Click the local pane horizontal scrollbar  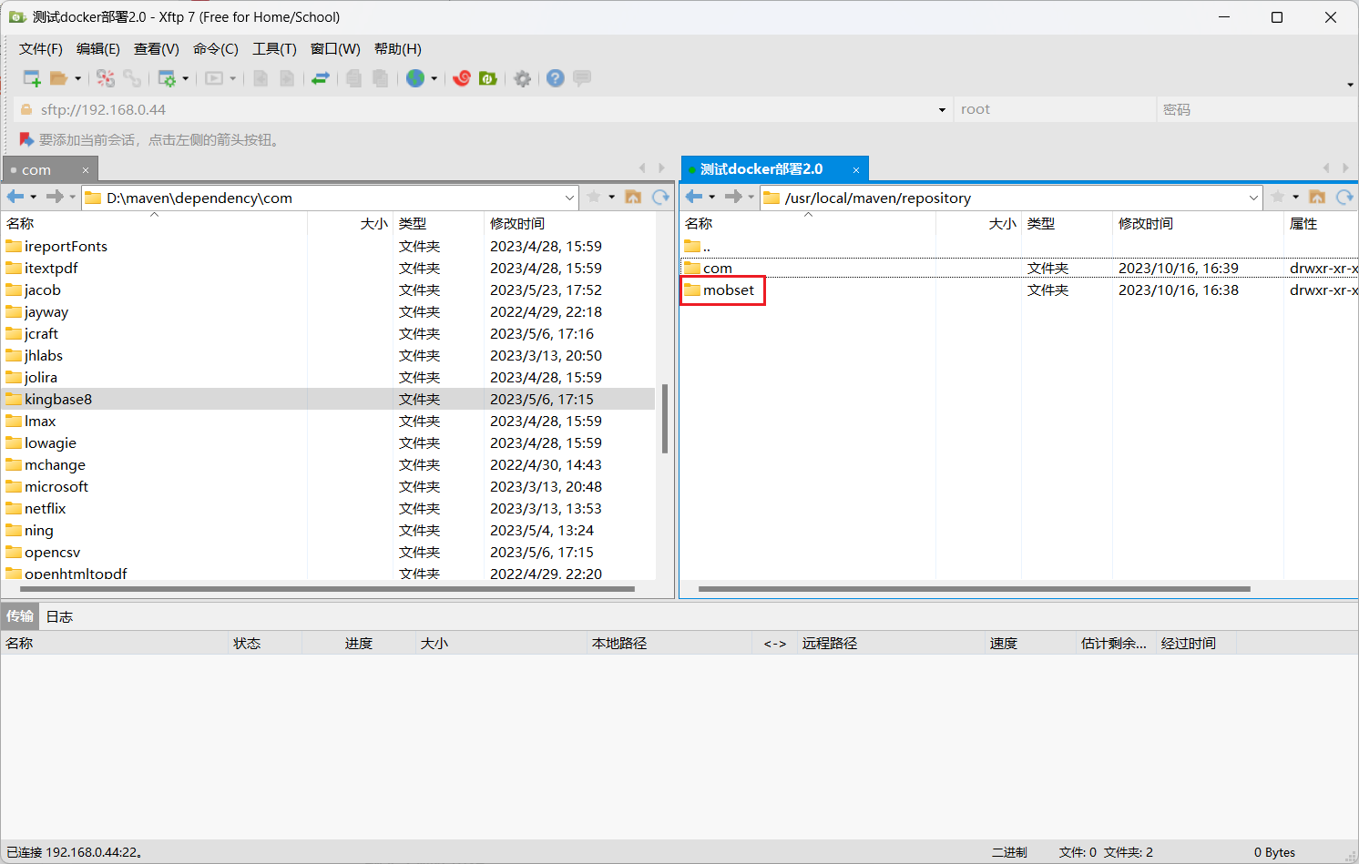[327, 589]
